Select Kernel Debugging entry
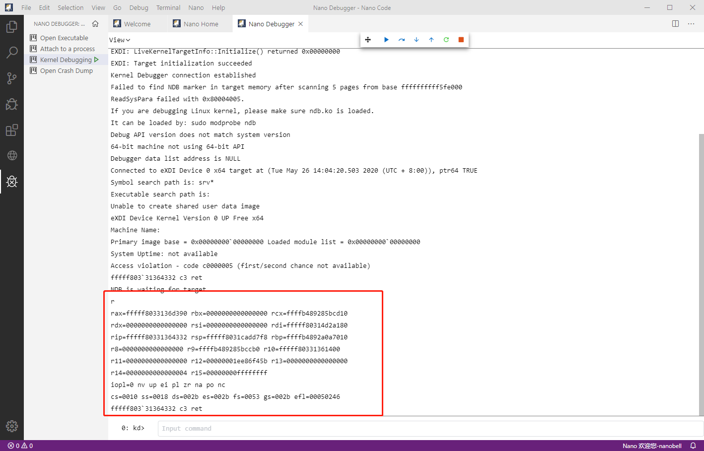Viewport: 704px width, 451px height. pos(66,60)
